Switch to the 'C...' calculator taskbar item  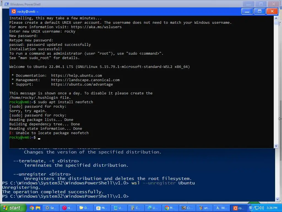coord(136,208)
